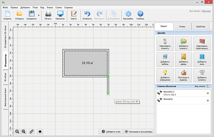Viewport: 214px width, 137px height.
Task: Open the Справка menu
Action: pos(69,8)
